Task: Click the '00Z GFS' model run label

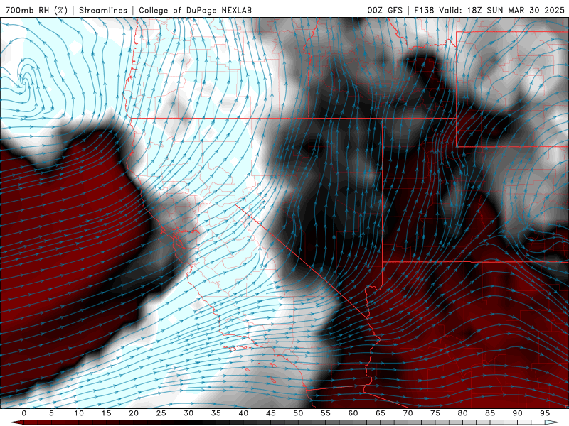Action: tap(385, 10)
